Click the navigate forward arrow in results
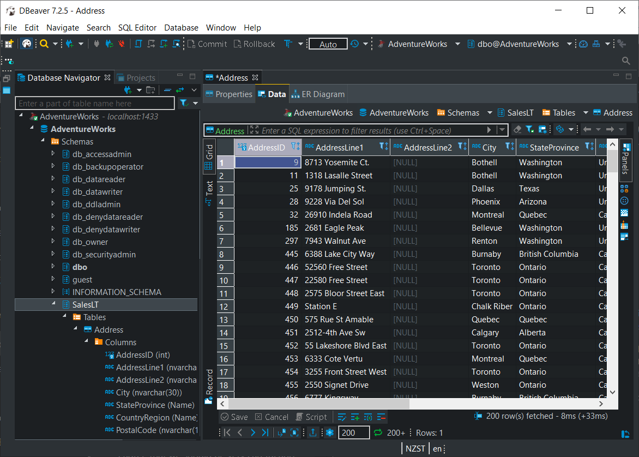639x457 pixels. 610,130
